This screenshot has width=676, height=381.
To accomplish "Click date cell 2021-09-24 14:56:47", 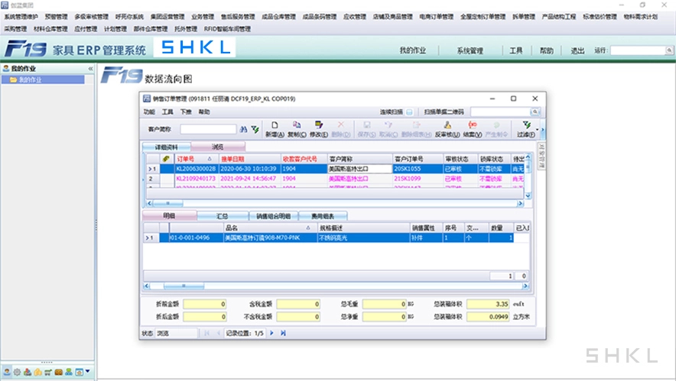I will click(249, 179).
